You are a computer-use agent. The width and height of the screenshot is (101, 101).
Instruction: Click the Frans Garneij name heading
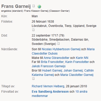[x=16, y=6]
